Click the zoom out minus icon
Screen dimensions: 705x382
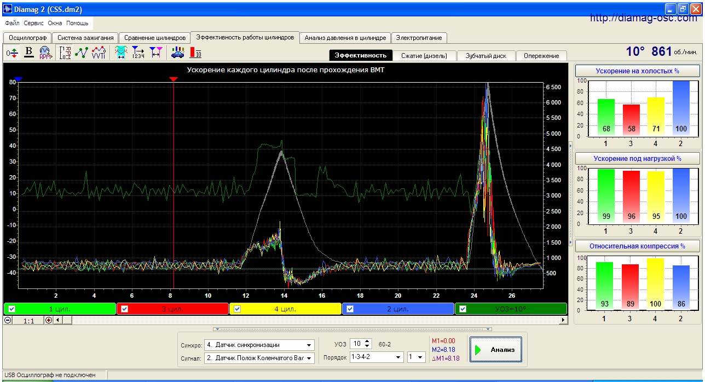click(8, 320)
